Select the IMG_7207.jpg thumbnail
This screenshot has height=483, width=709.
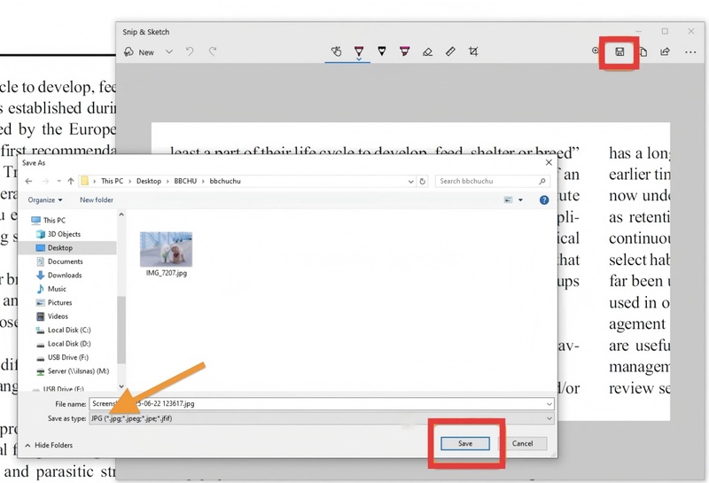pos(166,249)
